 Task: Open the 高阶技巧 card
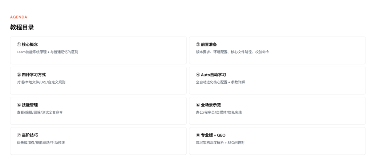(98, 141)
